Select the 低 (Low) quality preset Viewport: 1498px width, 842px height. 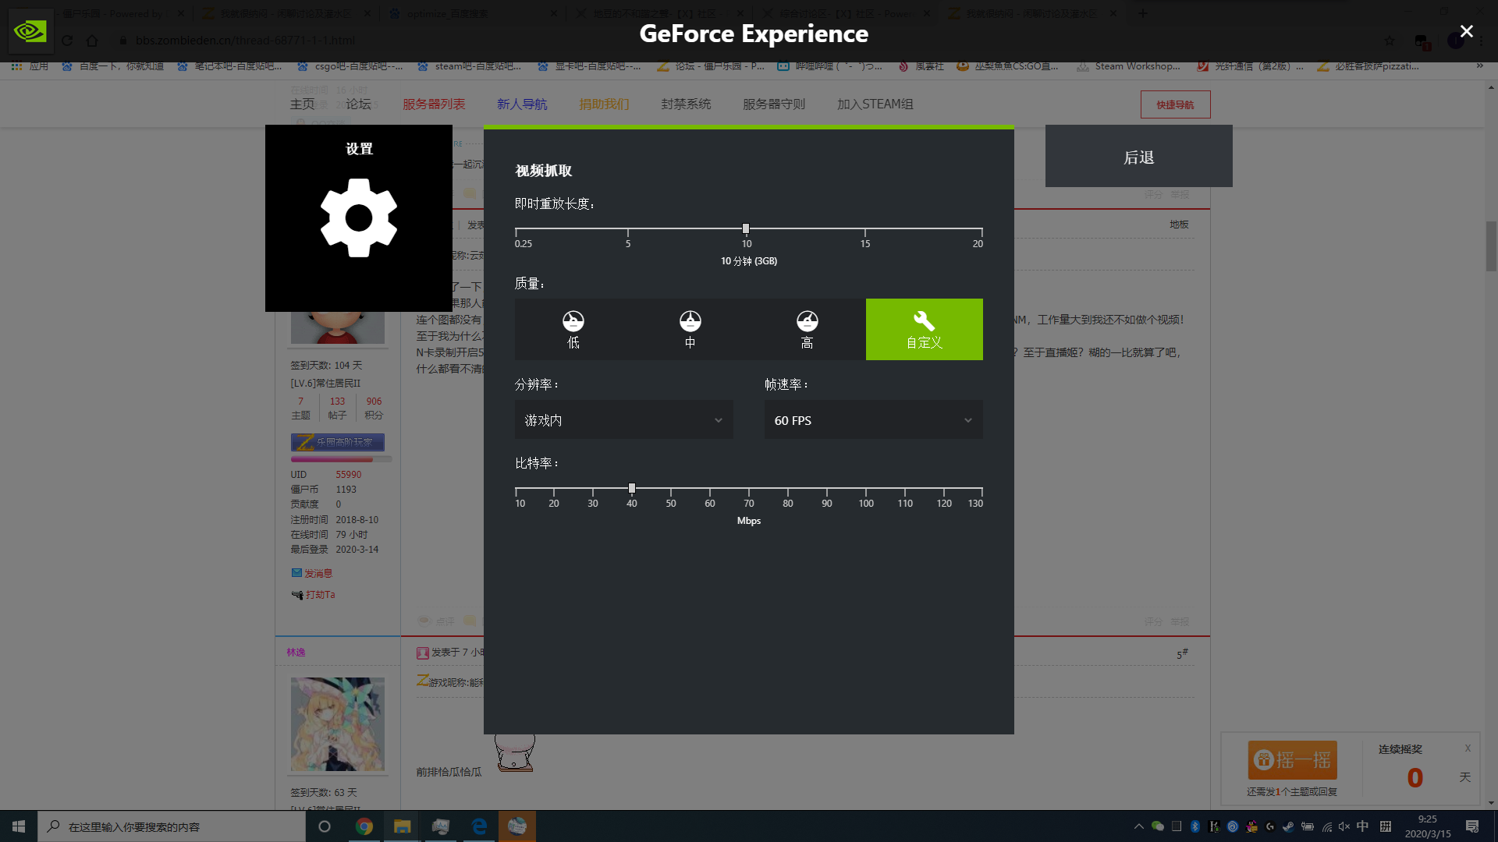[x=573, y=329]
